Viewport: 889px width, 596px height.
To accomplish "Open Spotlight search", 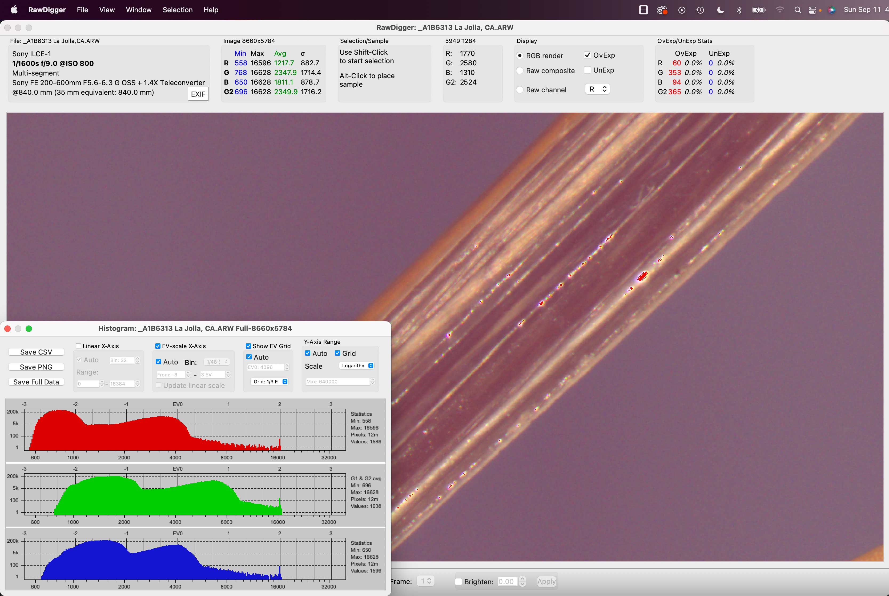I will coord(798,10).
